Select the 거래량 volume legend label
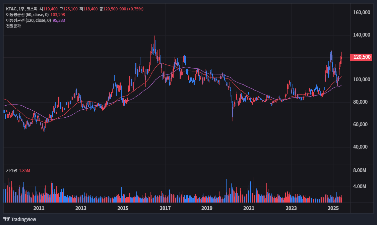The image size is (377, 225). 11,171
